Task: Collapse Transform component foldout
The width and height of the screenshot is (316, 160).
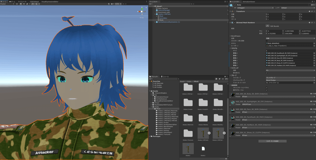Action: [x=230, y=11]
